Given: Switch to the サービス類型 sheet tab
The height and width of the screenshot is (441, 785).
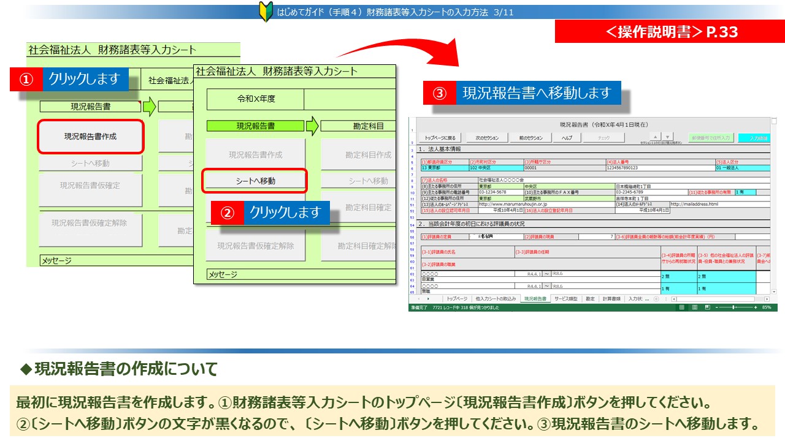Looking at the screenshot, I should (x=565, y=299).
